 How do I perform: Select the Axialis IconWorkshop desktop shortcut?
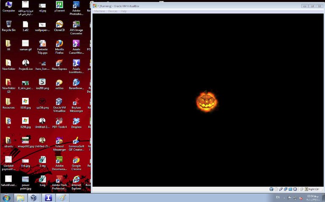click(x=76, y=66)
